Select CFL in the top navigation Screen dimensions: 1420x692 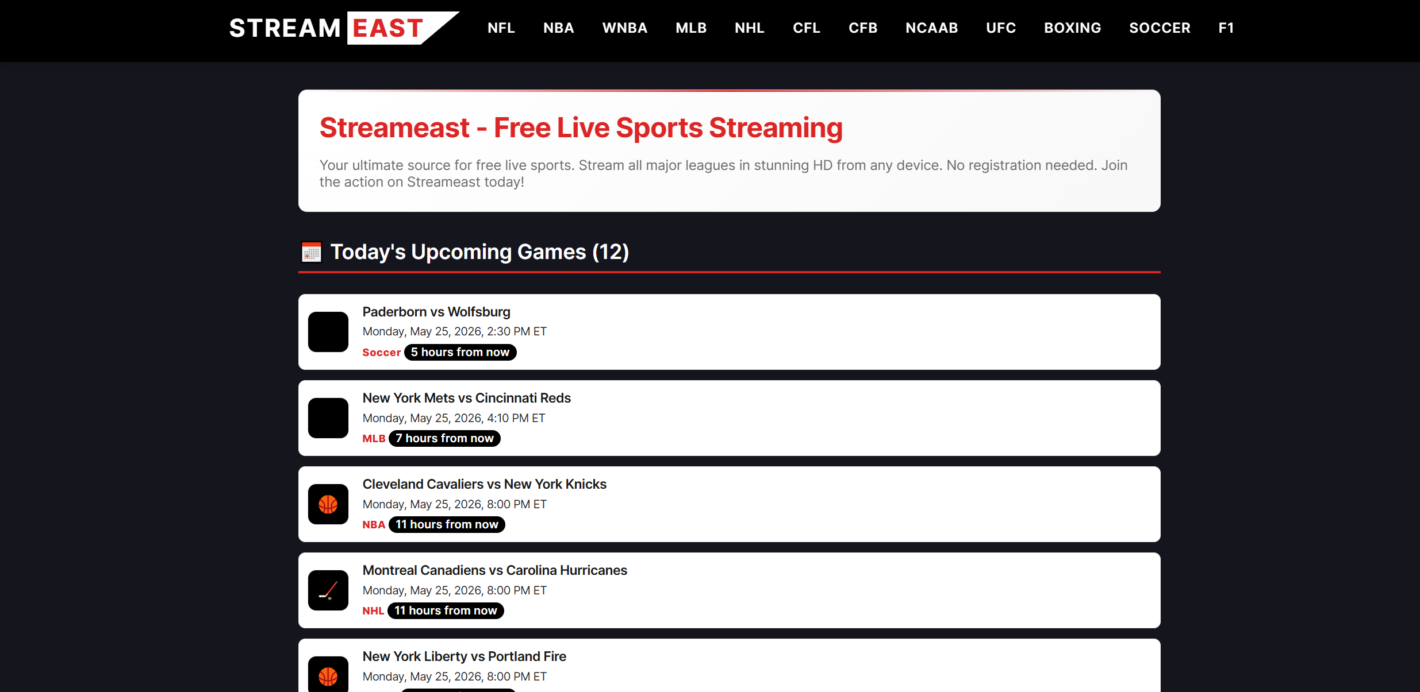point(807,28)
